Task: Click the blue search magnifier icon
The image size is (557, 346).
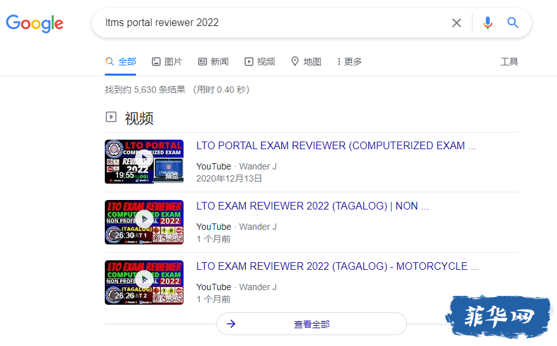Action: click(513, 23)
